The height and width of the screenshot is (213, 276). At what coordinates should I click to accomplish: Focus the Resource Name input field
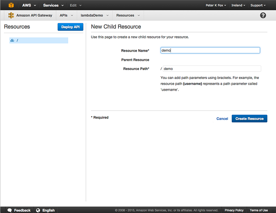click(x=210, y=50)
